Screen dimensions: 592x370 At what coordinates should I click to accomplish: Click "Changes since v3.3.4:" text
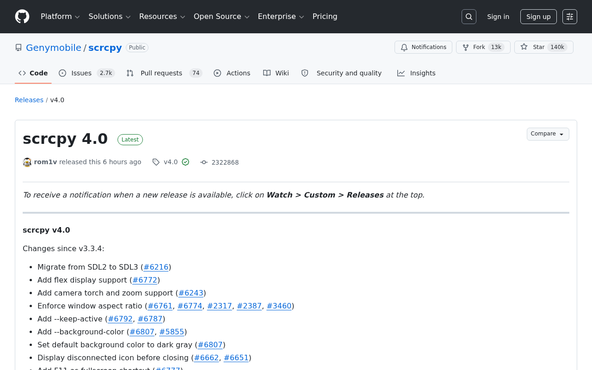[63, 248]
